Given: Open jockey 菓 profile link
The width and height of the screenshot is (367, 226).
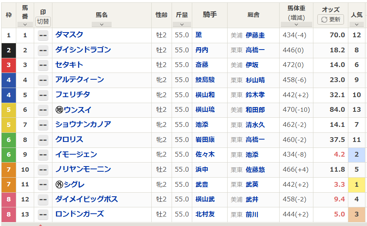Looking at the screenshot, I should [199, 35].
